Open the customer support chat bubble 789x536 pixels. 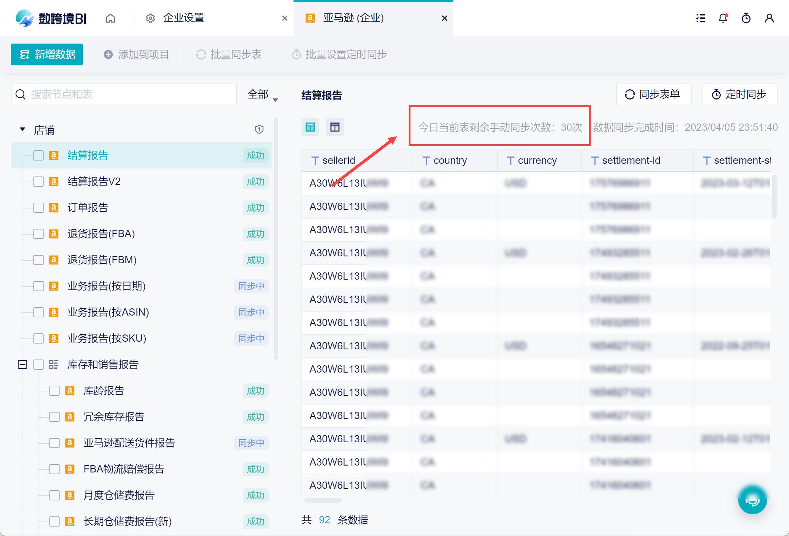[x=752, y=500]
